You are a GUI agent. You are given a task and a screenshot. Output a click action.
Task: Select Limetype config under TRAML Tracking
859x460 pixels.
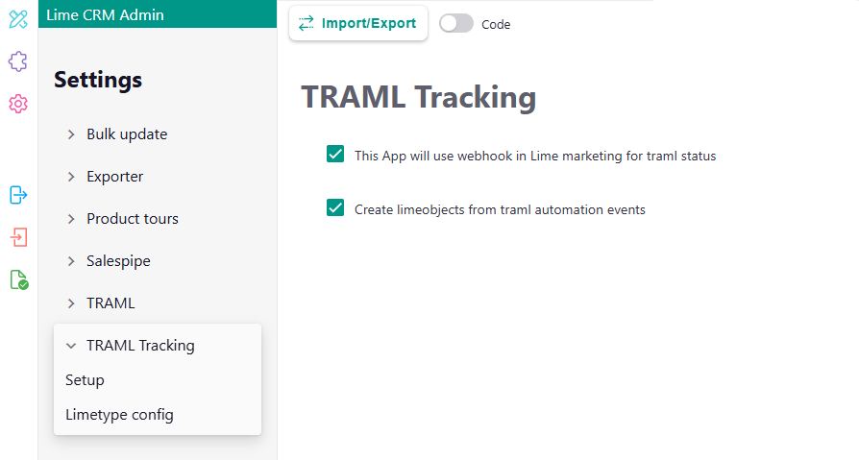(119, 415)
